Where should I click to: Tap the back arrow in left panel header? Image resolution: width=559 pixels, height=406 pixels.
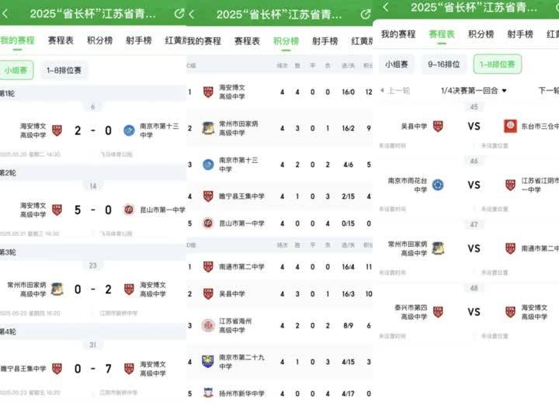5,14
